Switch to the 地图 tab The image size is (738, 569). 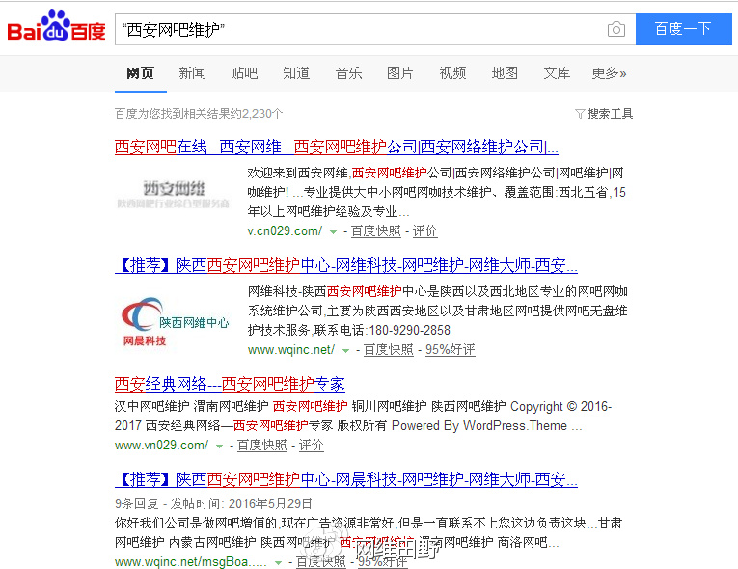(505, 73)
